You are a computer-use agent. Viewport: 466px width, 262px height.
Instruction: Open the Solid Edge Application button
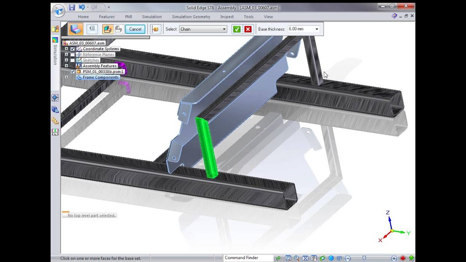click(59, 11)
